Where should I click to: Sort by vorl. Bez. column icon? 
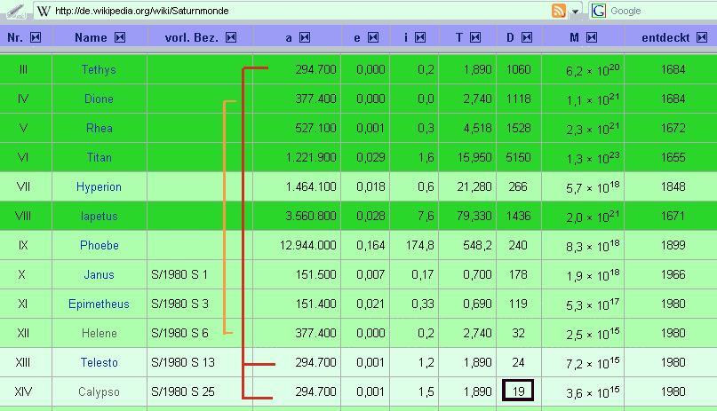231,37
